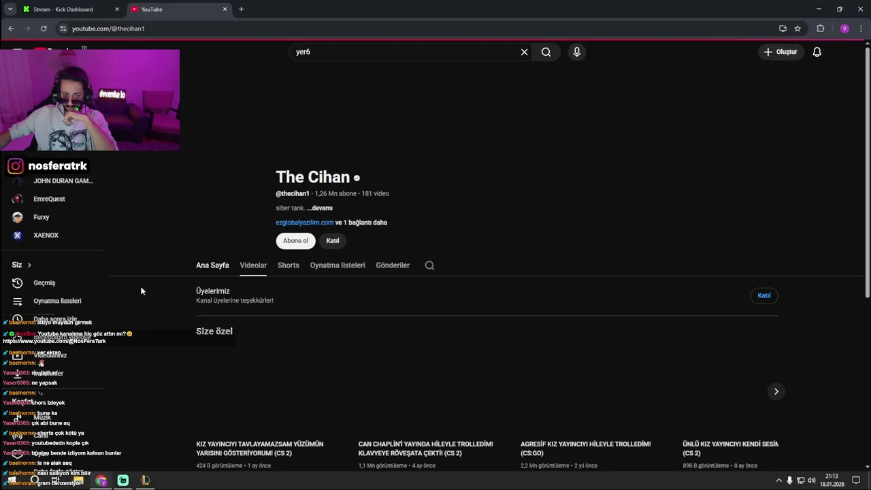
Task: Open Chrome from the Windows taskbar
Action: click(101, 480)
